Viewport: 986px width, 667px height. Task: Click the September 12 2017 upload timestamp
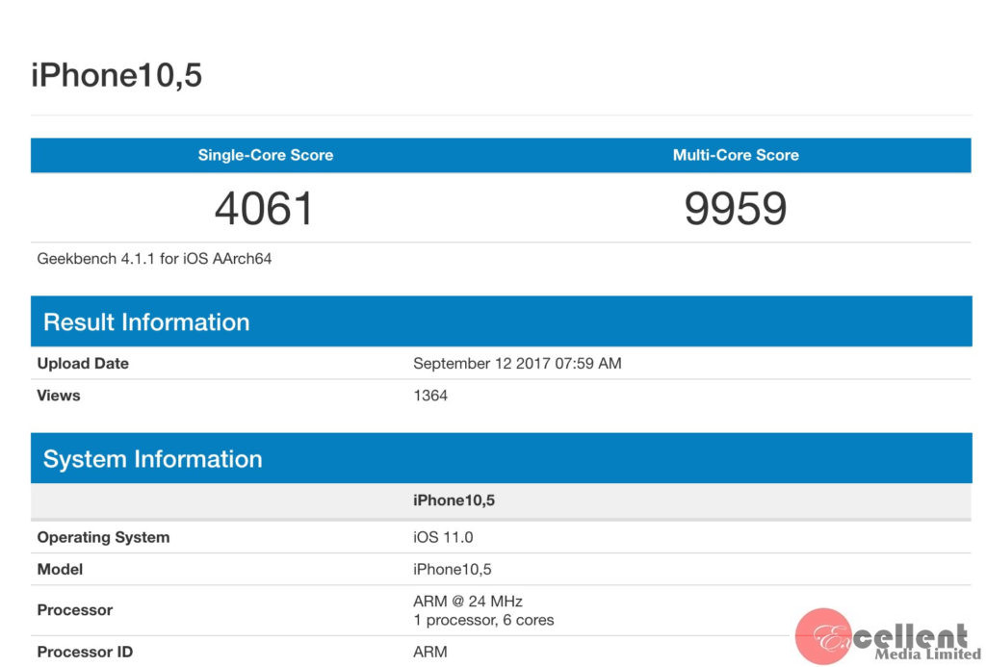pos(517,364)
